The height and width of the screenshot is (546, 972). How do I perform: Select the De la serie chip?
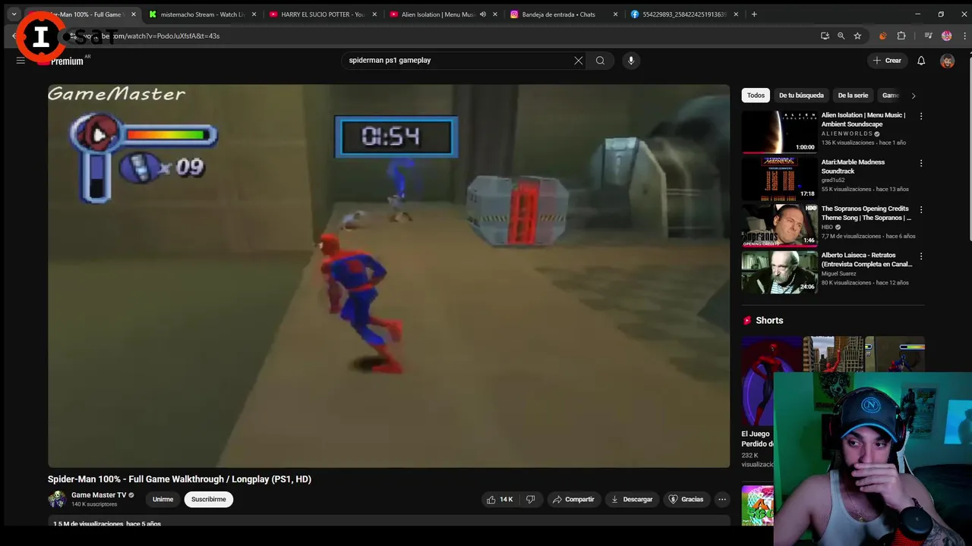tap(853, 96)
